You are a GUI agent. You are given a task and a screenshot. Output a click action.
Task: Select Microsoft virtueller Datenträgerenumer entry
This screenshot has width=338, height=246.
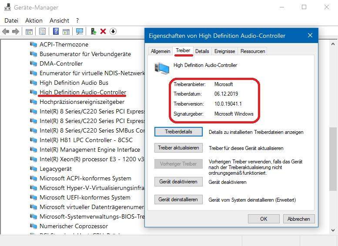pyautogui.click(x=92, y=207)
